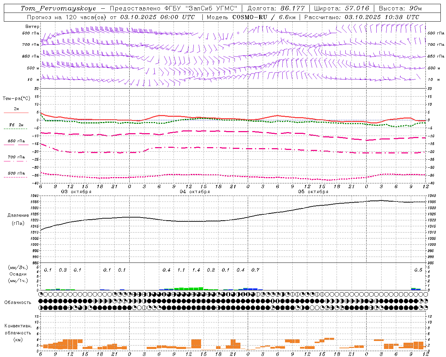The image size is (446, 357).
Task: Click the 03 октября date label
Action: coord(76,192)
